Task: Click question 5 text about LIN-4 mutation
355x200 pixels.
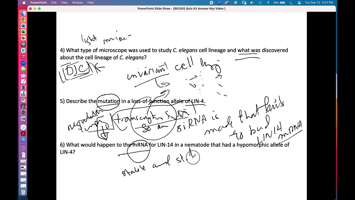Action: point(133,101)
